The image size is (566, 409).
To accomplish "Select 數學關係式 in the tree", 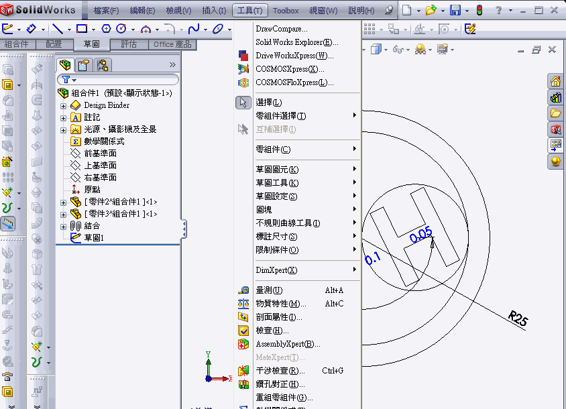I will click(x=104, y=141).
